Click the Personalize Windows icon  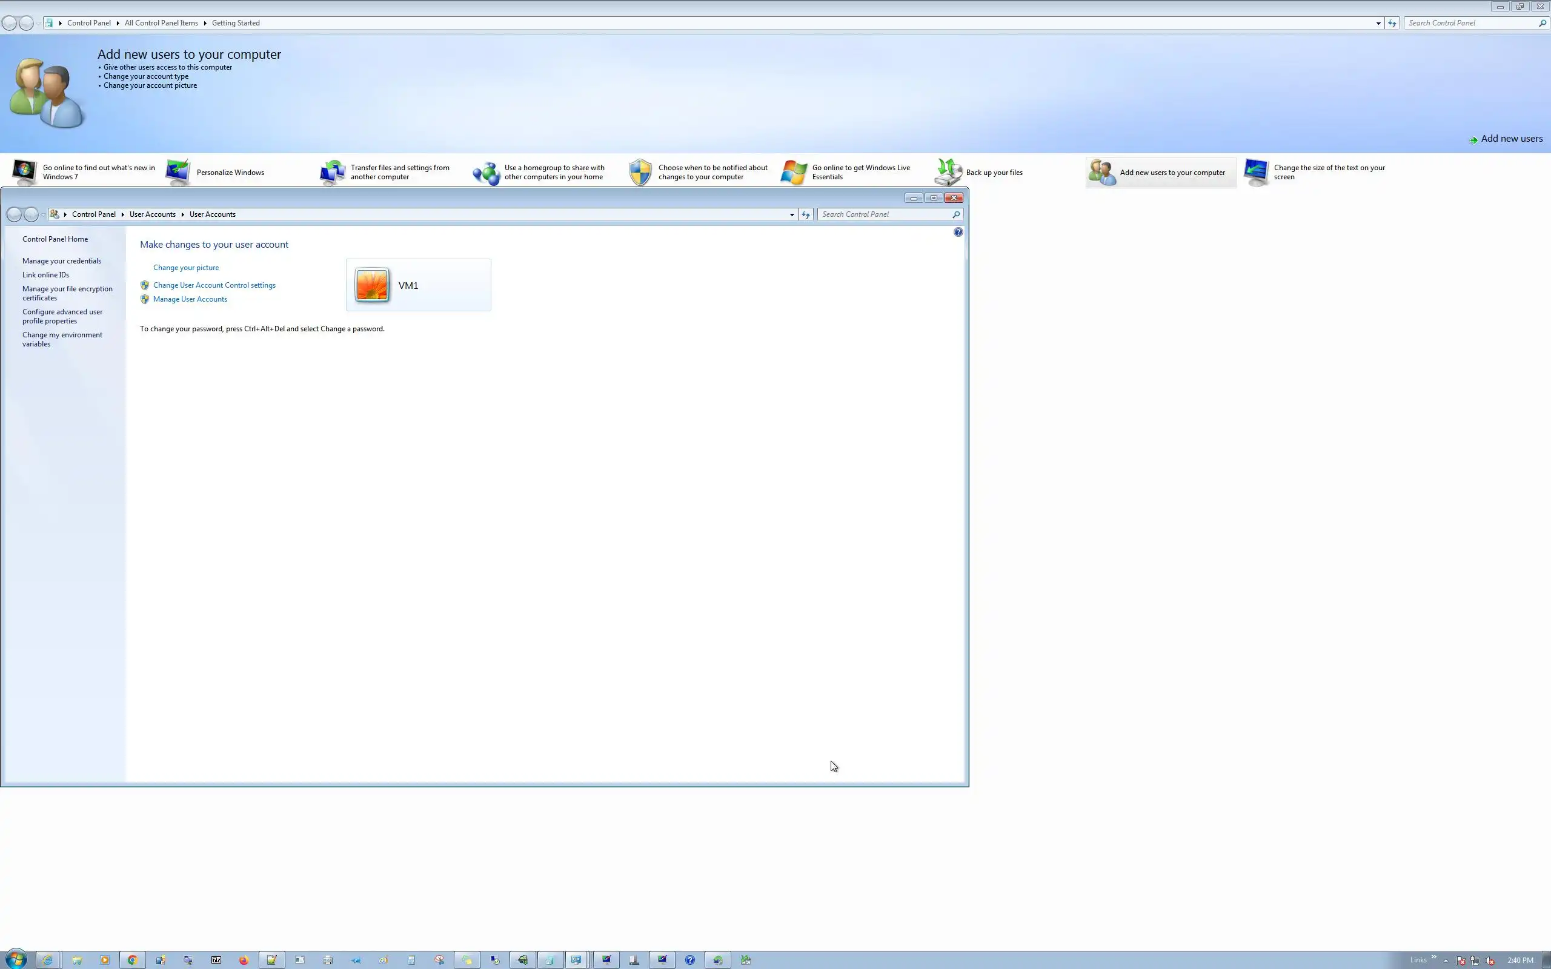(178, 172)
